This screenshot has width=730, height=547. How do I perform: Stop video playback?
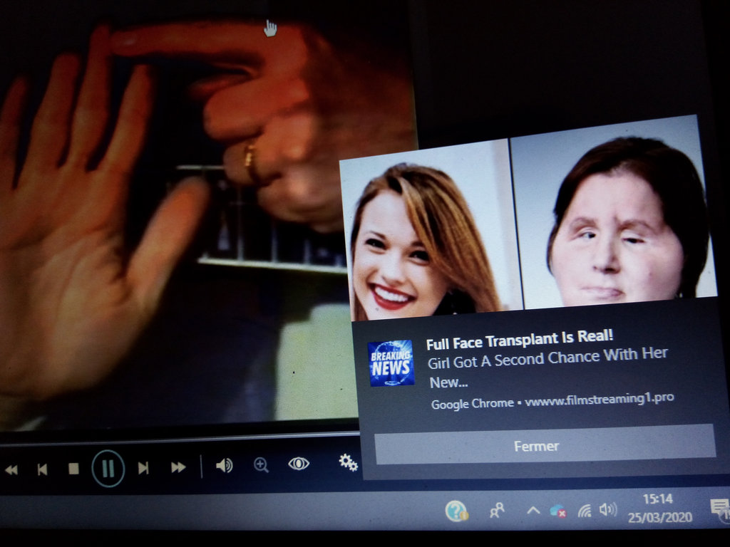73,469
